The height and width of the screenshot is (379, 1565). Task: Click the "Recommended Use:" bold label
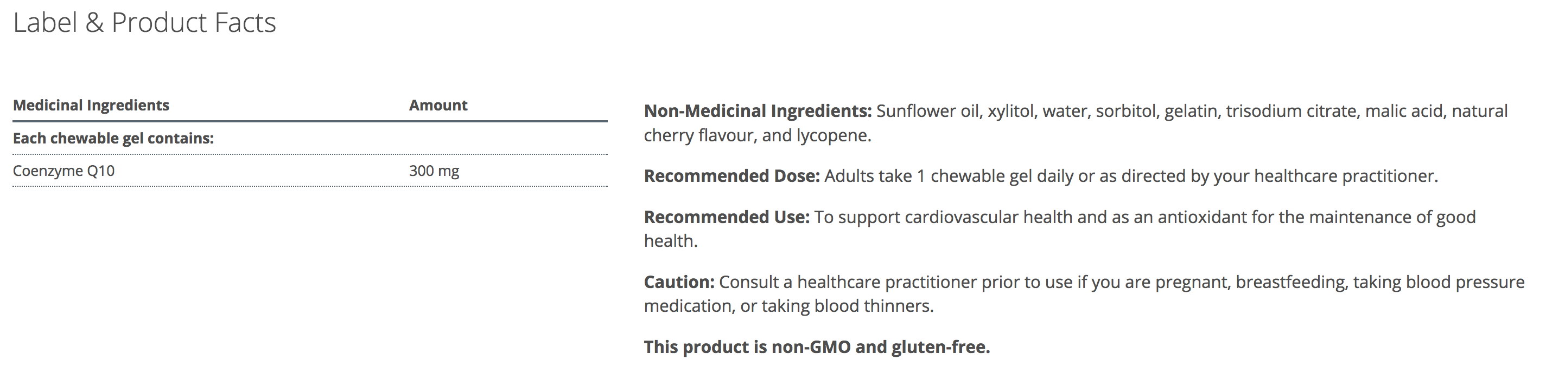(727, 217)
